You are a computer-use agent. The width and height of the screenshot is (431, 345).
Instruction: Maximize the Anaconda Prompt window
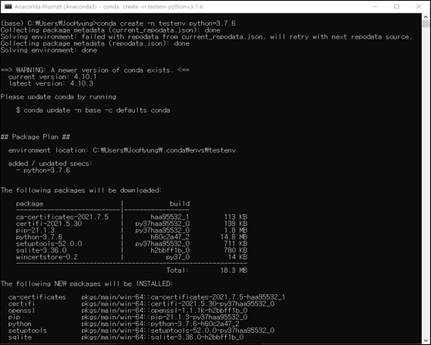click(x=396, y=6)
